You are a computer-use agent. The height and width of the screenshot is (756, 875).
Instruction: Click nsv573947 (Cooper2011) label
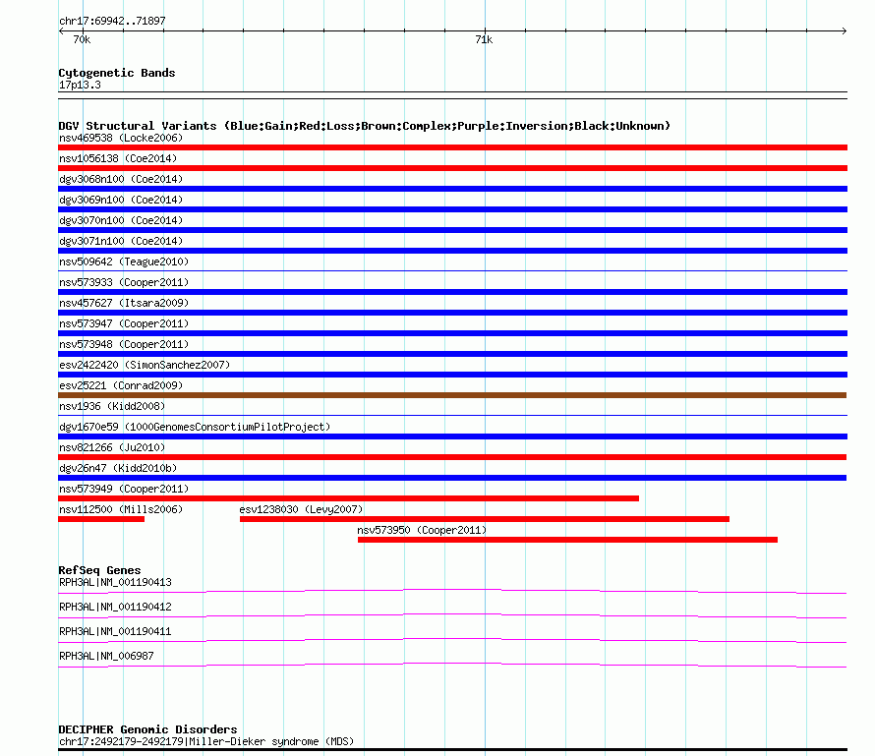pyautogui.click(x=124, y=323)
